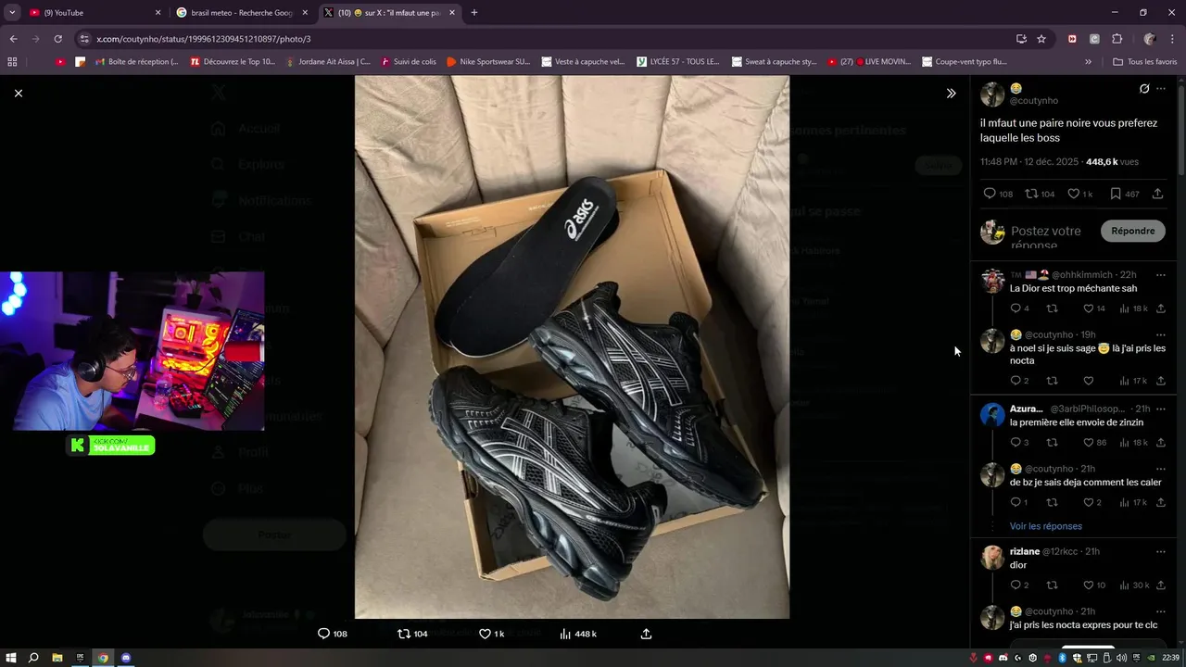Screen dimensions: 1186x667
Task: Bookmark this page with the star icon
Action: (x=1041, y=39)
